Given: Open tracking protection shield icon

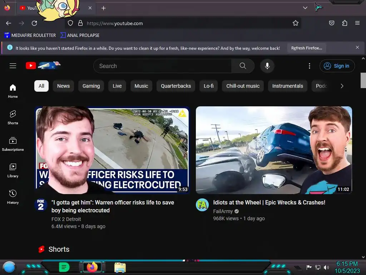Looking at the screenshot, I should point(70,23).
